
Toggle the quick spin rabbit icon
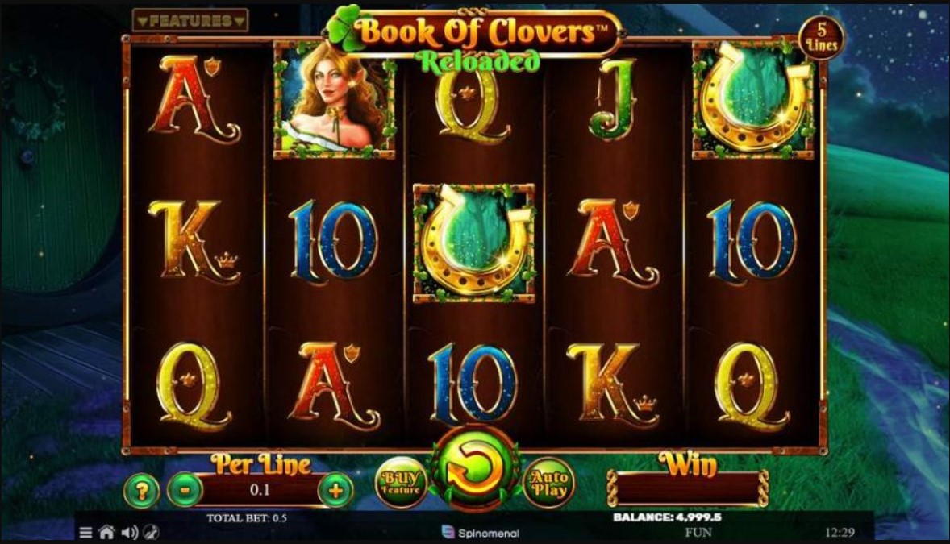pyautogui.click(x=151, y=533)
